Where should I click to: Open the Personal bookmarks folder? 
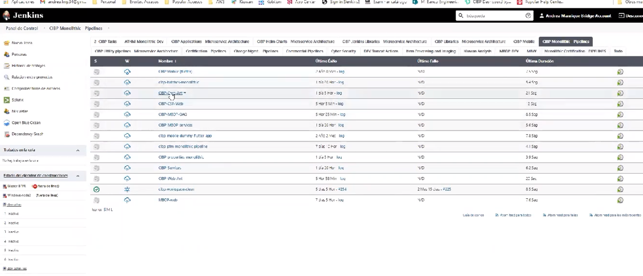[104, 2]
